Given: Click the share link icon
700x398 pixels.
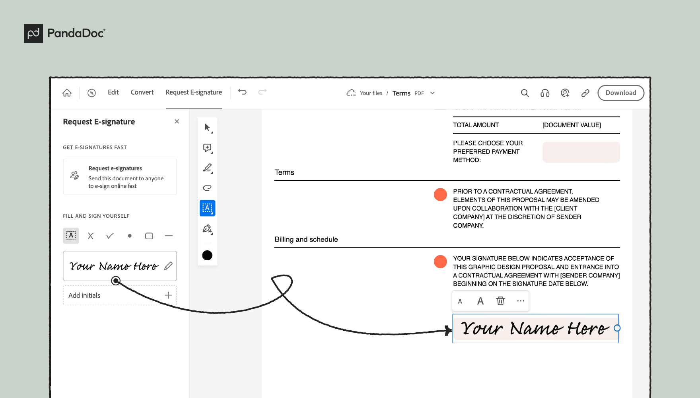Looking at the screenshot, I should [585, 93].
